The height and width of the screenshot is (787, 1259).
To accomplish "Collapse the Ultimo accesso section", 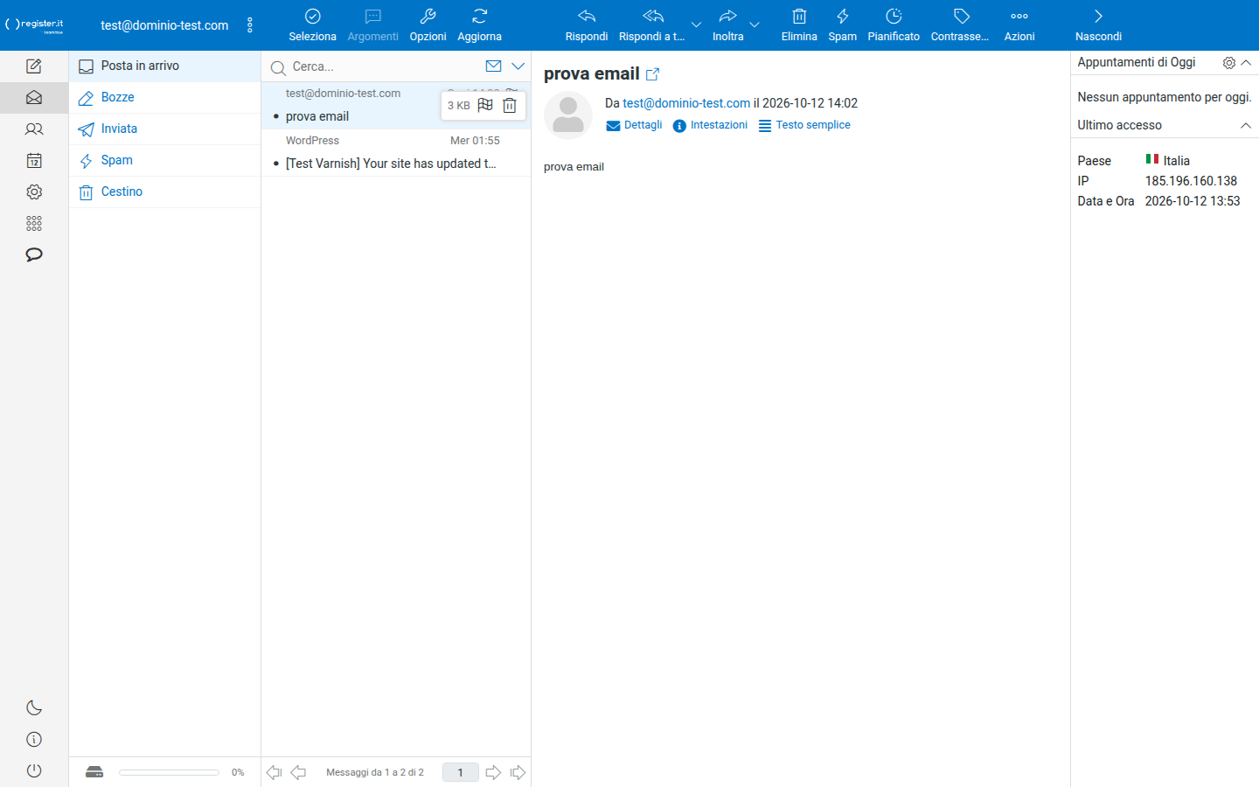I will point(1246,126).
